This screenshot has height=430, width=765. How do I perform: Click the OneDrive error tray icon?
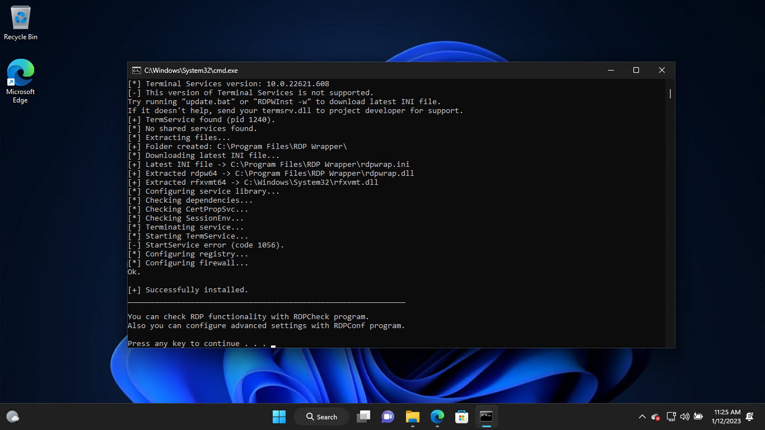click(x=656, y=417)
